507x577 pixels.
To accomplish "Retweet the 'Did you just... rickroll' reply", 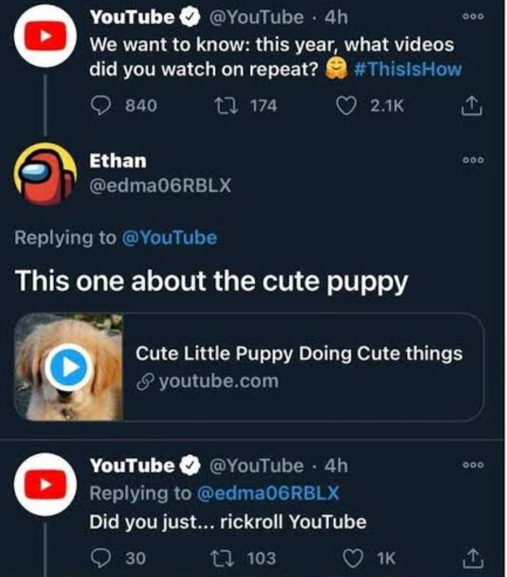I will [231, 558].
